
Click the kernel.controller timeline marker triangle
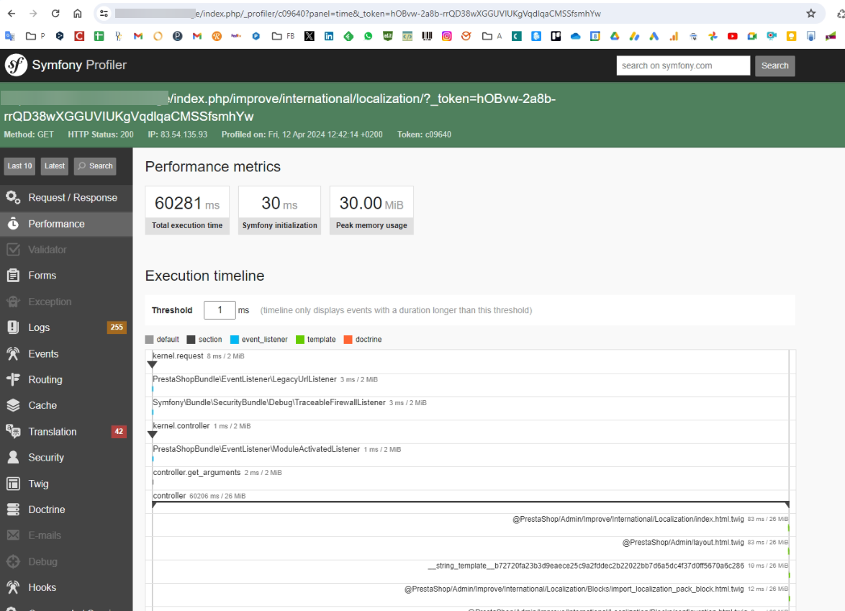pyautogui.click(x=153, y=434)
